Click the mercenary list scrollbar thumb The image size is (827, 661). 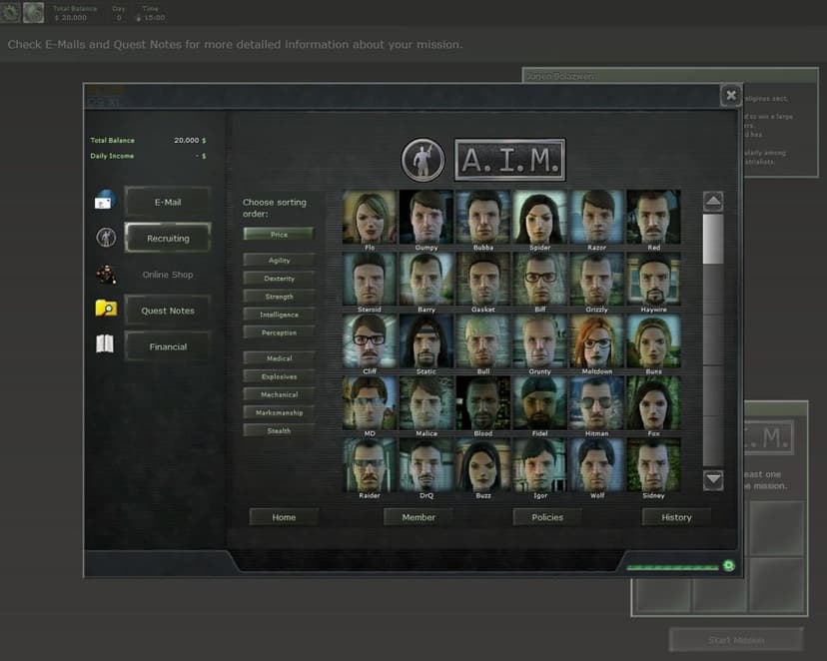coord(713,239)
